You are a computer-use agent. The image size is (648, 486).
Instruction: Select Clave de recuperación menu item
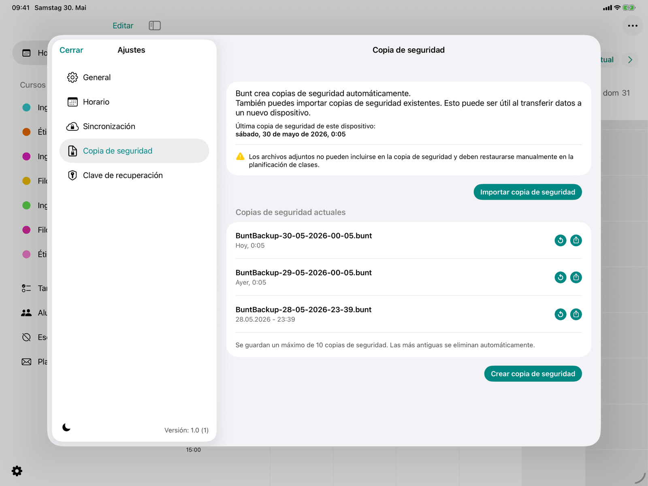[x=134, y=175]
